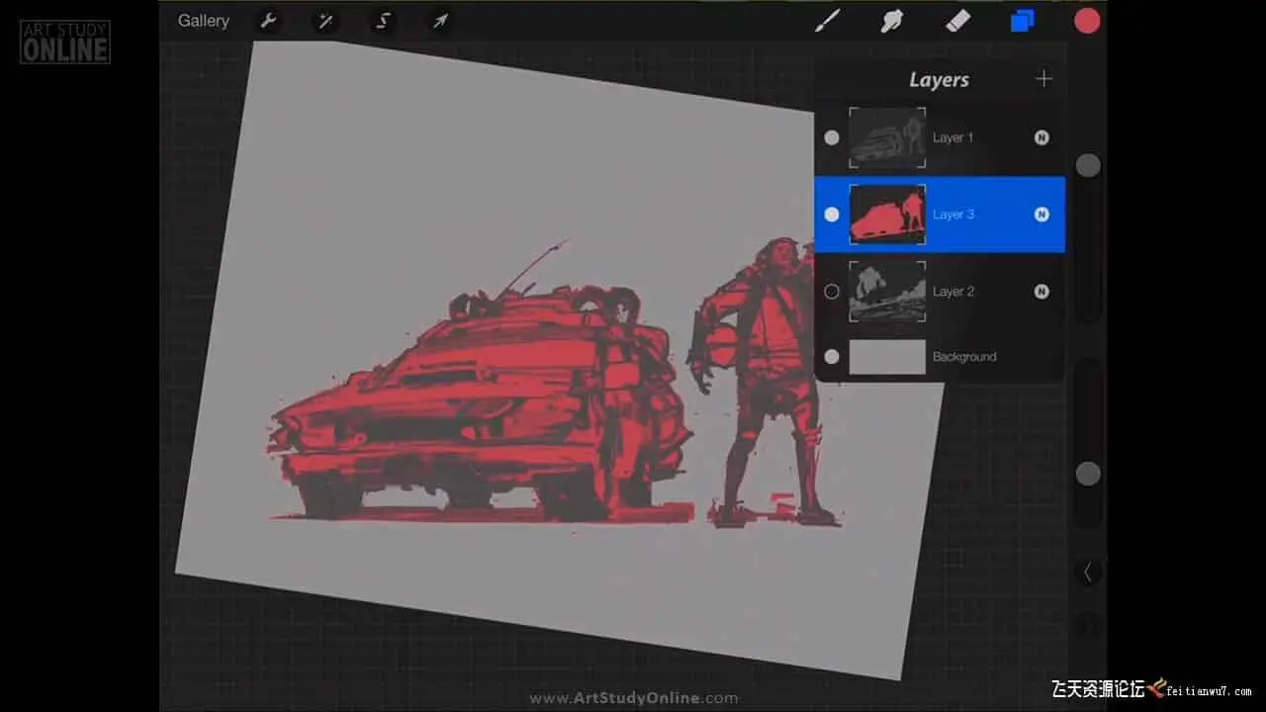Open the red active color picker

(x=1087, y=21)
